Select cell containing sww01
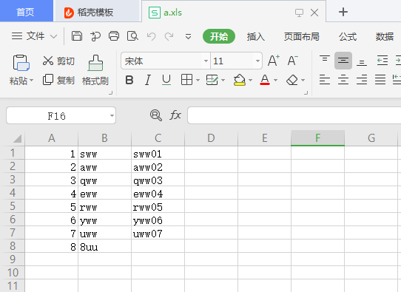 [158, 154]
